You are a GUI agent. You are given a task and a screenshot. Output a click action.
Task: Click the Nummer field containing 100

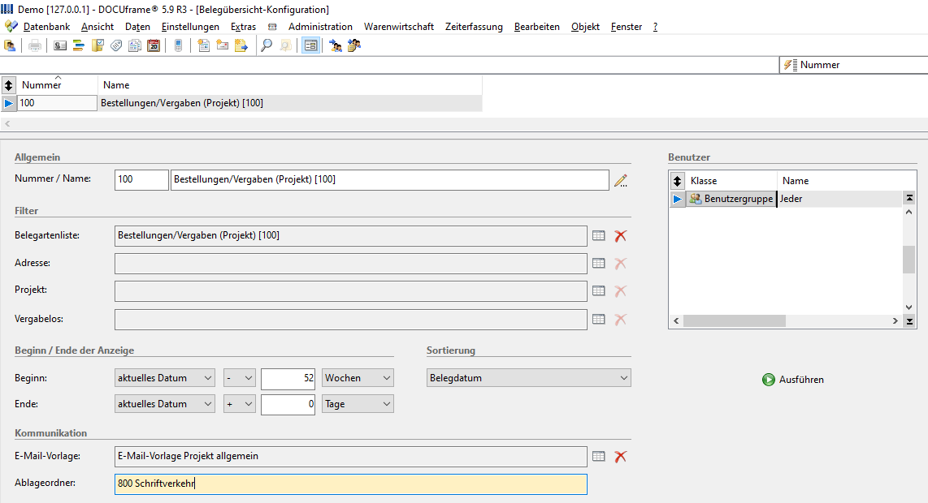point(141,180)
